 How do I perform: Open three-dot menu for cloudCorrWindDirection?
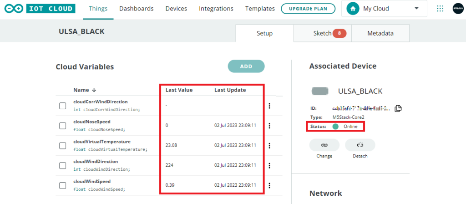pyautogui.click(x=269, y=106)
